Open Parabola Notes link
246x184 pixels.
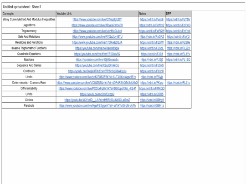[x=152, y=105]
